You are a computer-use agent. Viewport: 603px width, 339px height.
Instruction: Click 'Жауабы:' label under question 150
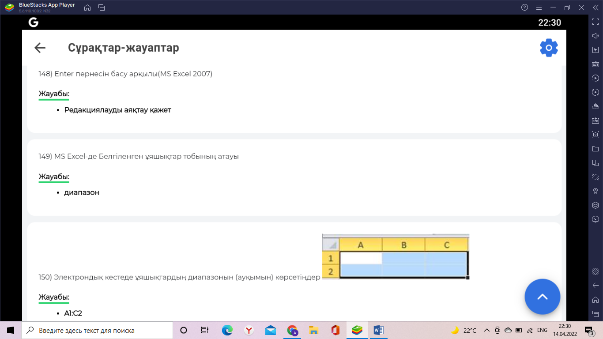54,297
